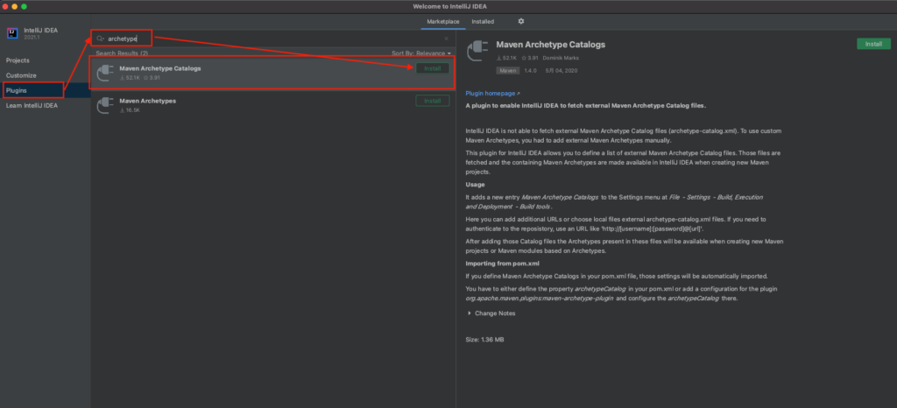Open the plugin settings gear icon
This screenshot has height=408, width=897.
(520, 21)
